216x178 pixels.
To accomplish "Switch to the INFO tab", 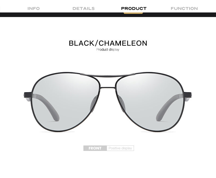I will (34, 8).
